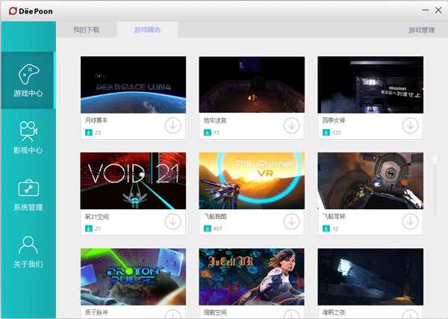
Task: Minimize the DeePoon window
Action: 426,10
